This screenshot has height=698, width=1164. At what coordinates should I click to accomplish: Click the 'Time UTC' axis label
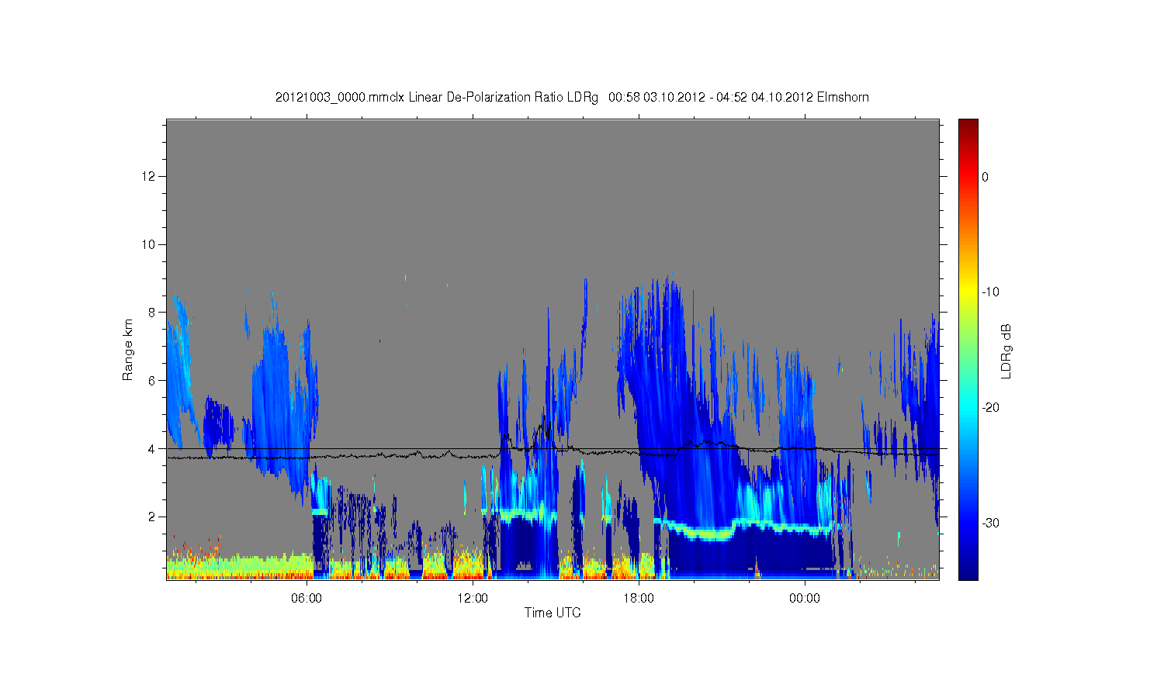pos(553,613)
